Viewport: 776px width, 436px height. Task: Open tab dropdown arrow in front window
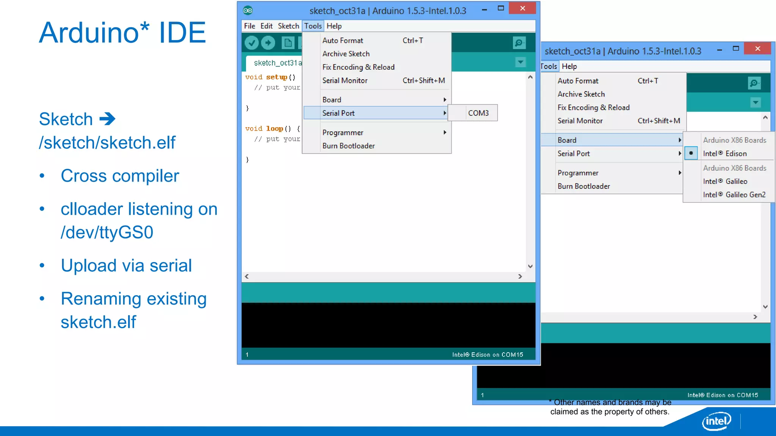tap(521, 62)
